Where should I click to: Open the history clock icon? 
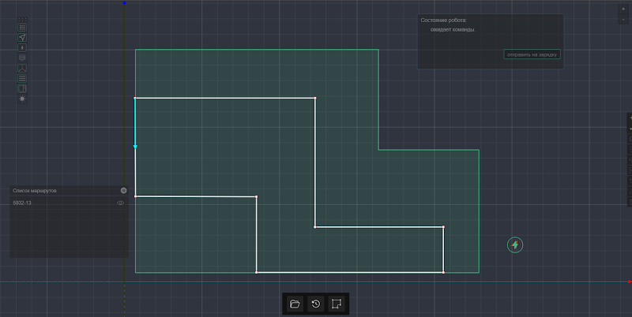[x=316, y=304]
